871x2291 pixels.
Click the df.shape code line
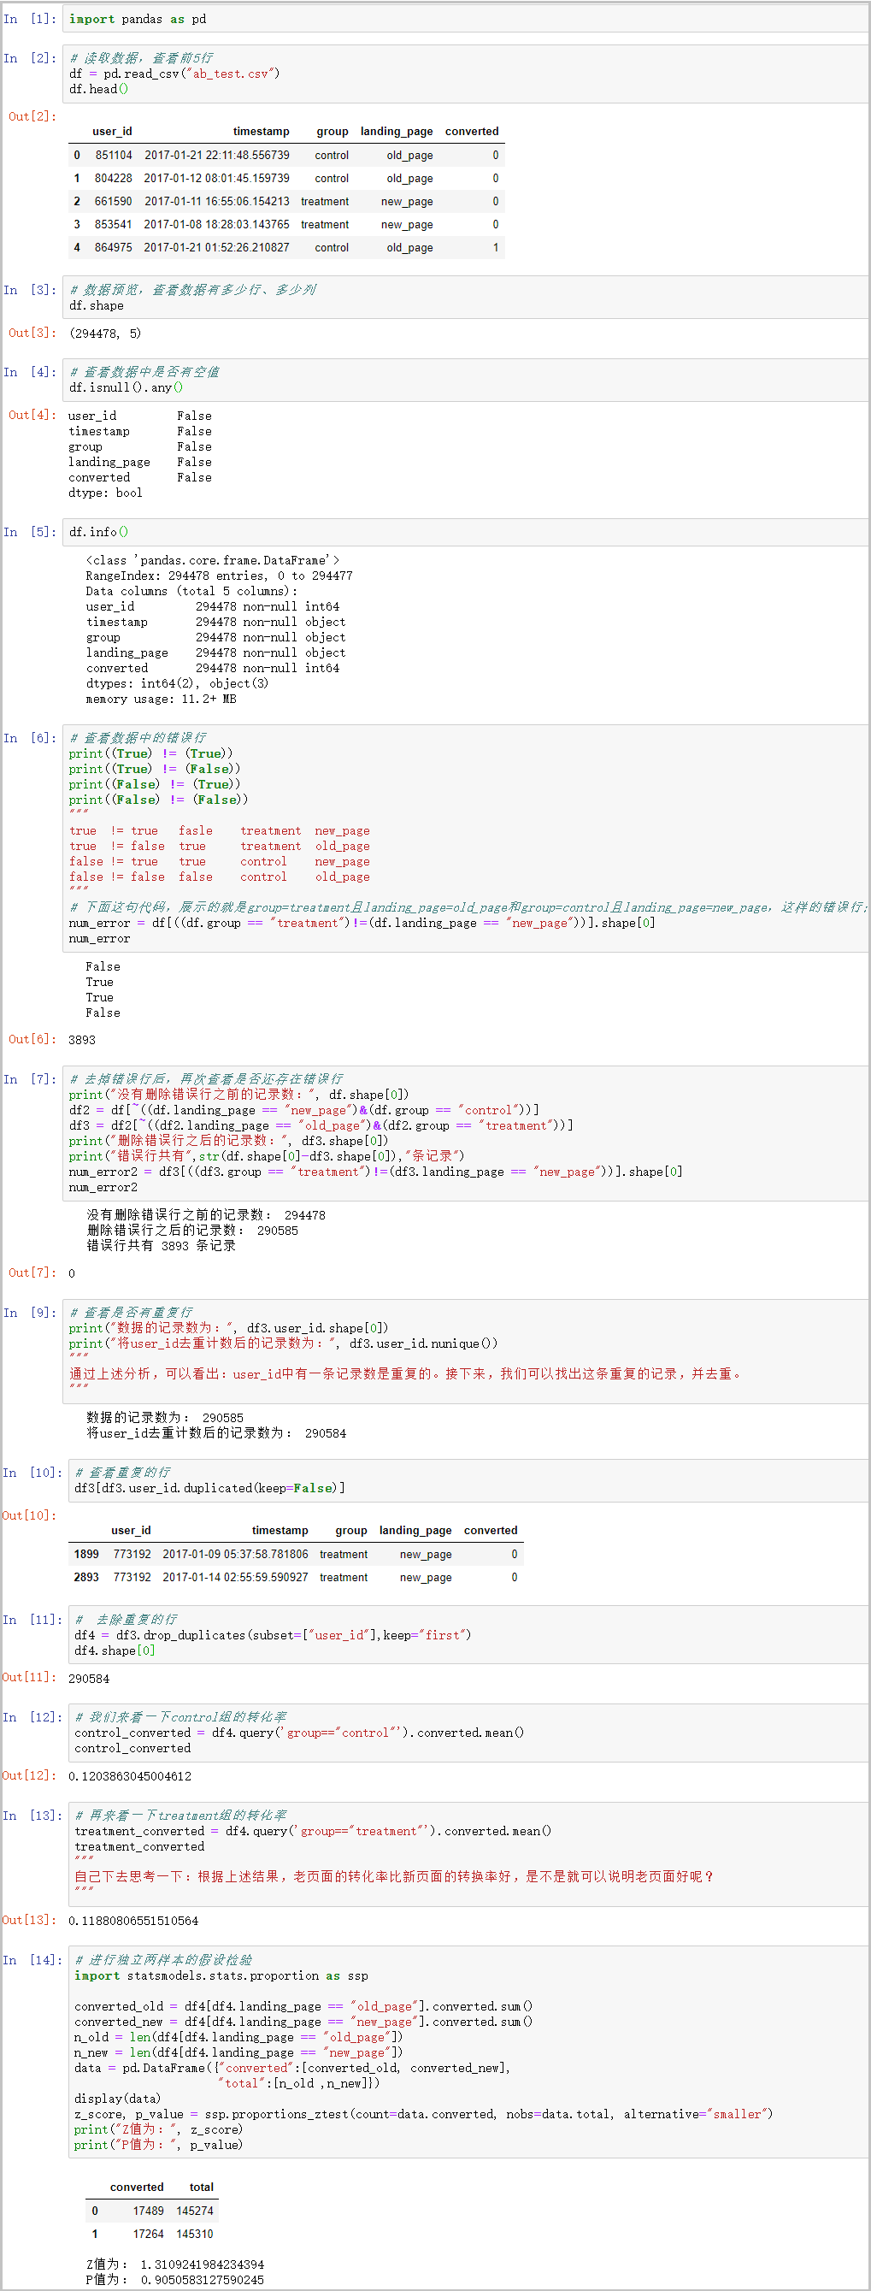tap(96, 305)
